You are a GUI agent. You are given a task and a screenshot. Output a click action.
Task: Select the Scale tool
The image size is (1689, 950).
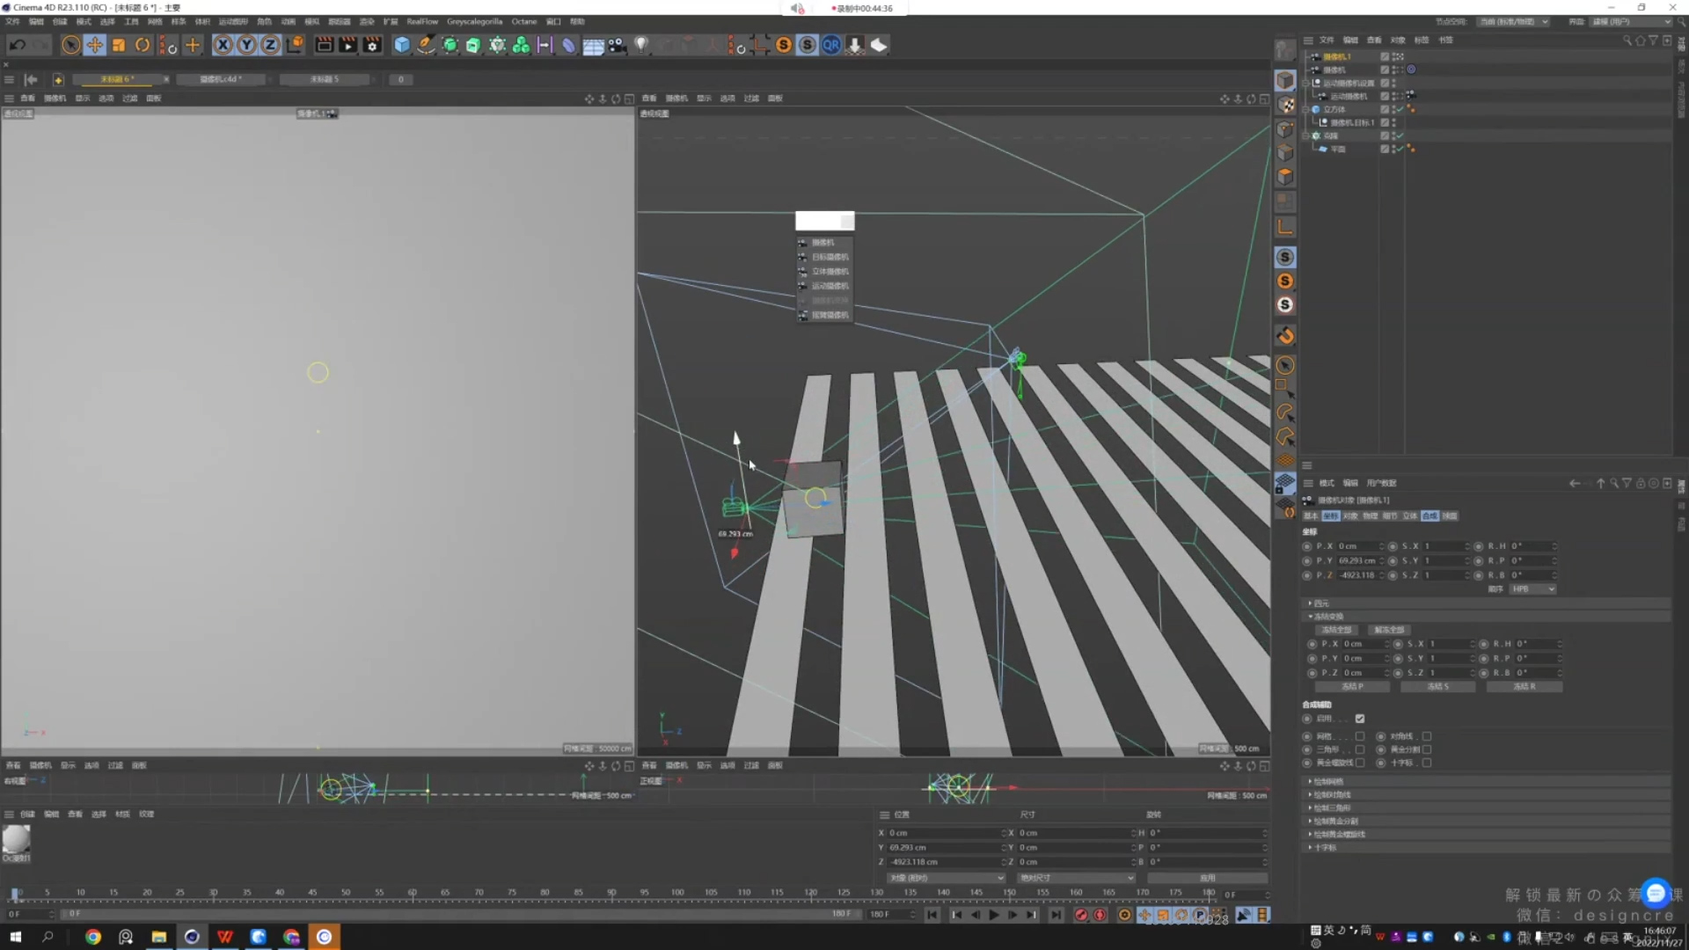click(x=119, y=45)
